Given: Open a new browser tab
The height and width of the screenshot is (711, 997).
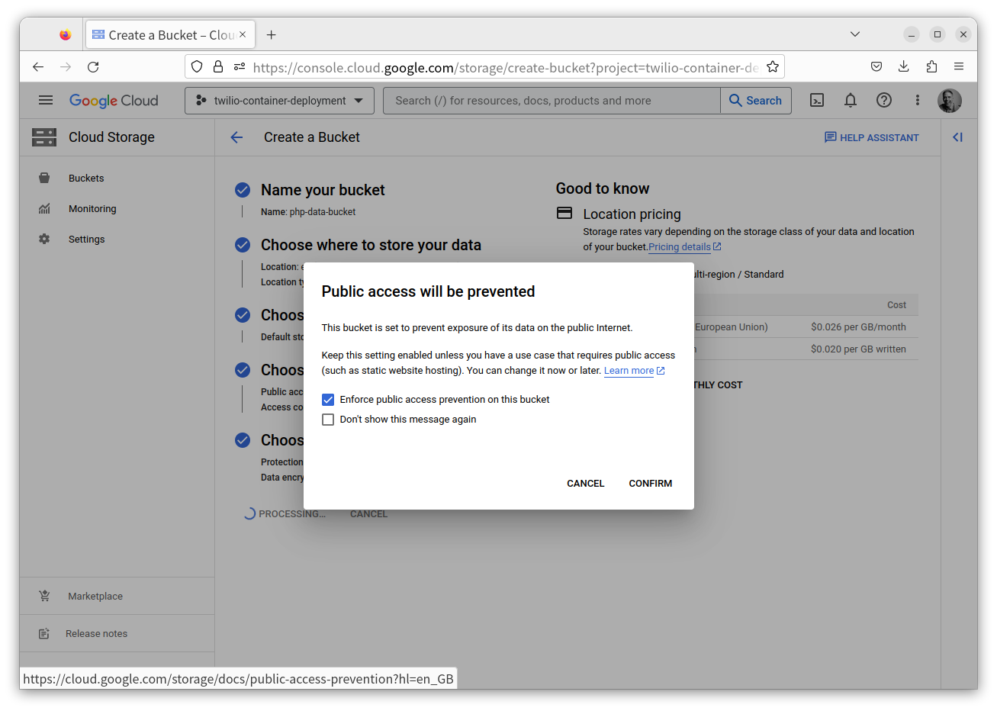Looking at the screenshot, I should 271,34.
